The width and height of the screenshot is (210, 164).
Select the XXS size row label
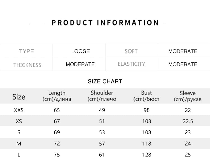point(19,110)
